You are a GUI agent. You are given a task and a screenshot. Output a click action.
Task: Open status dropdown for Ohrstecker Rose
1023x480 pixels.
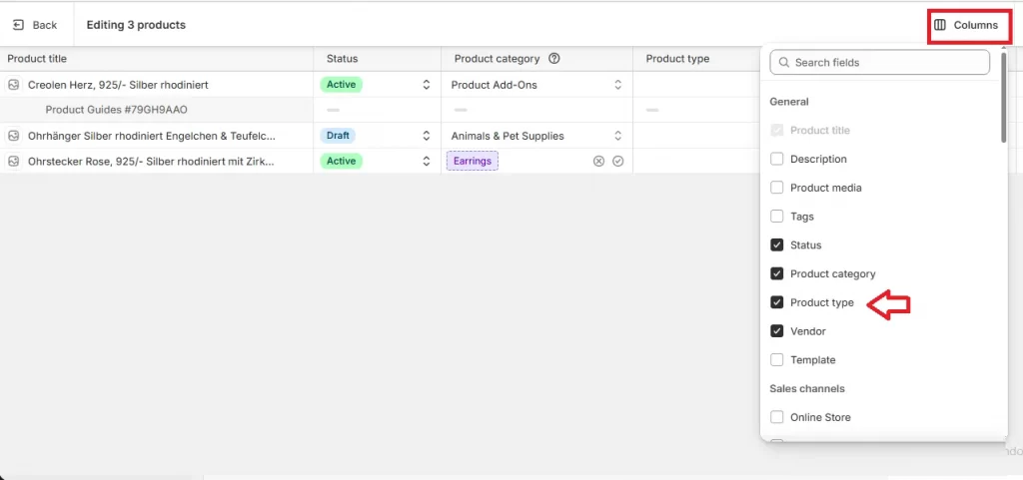(426, 161)
